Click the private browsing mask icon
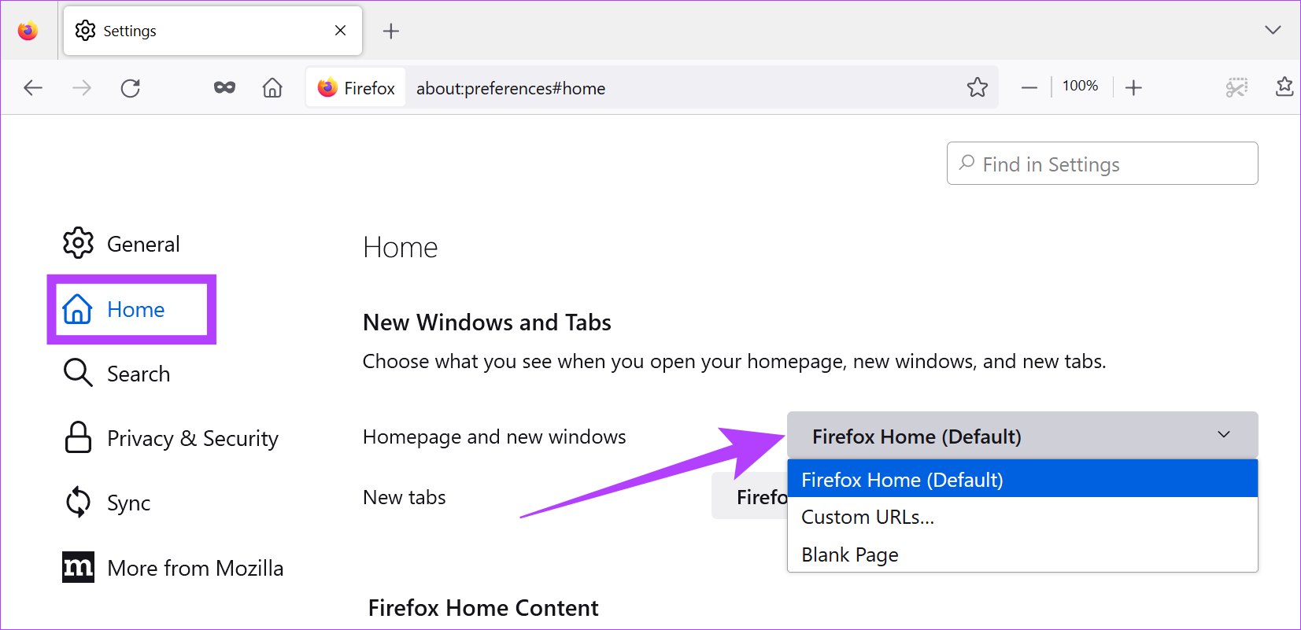 click(224, 88)
